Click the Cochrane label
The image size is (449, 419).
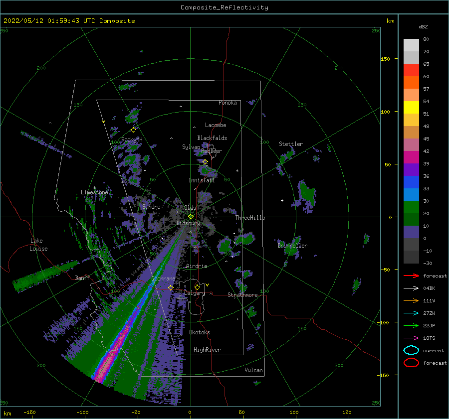point(163,279)
